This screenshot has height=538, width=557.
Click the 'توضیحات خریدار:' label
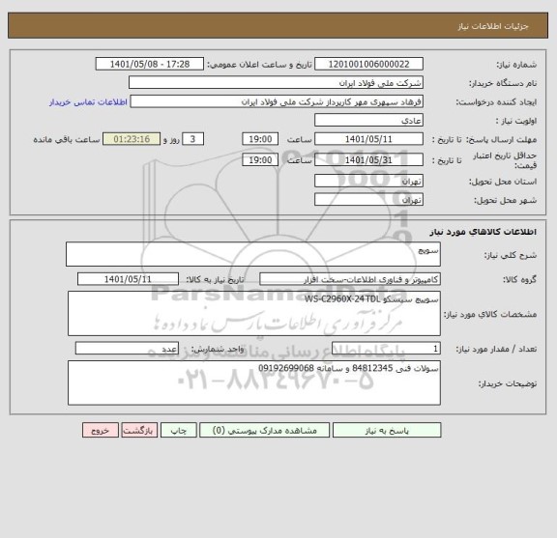(508, 383)
